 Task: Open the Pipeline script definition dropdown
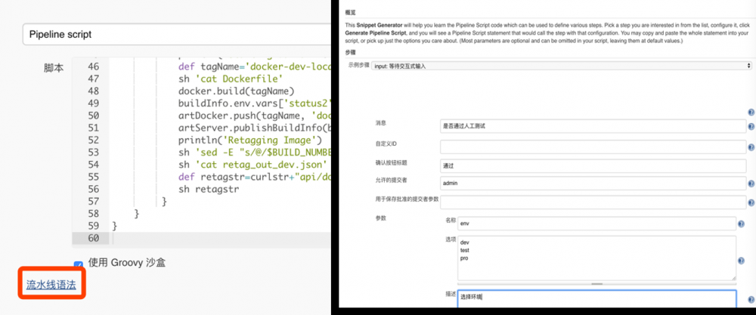point(177,35)
